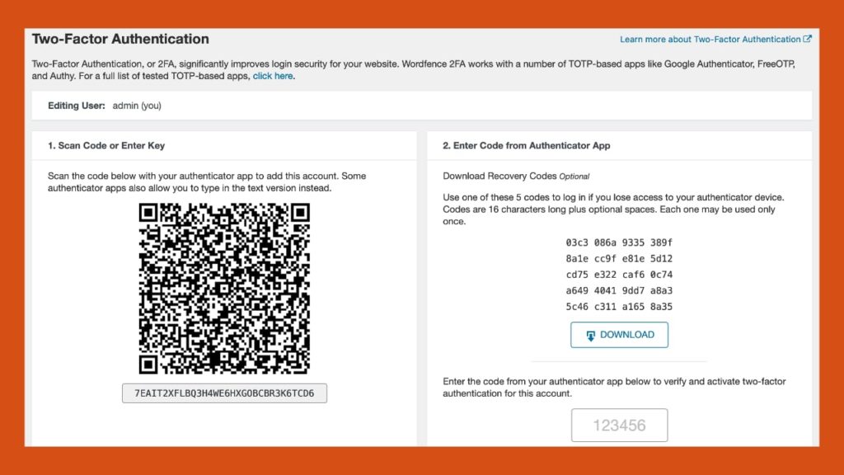
Task: Select recovery code a649 4041 9dd7 a8a3
Action: tap(620, 290)
